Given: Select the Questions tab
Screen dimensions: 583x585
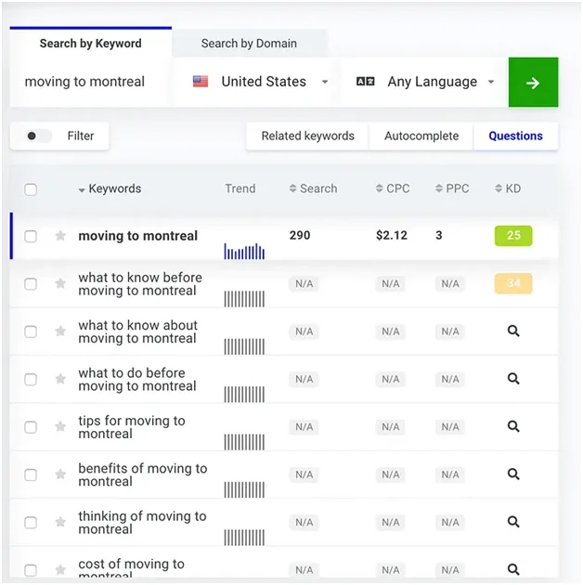Looking at the screenshot, I should pyautogui.click(x=516, y=136).
